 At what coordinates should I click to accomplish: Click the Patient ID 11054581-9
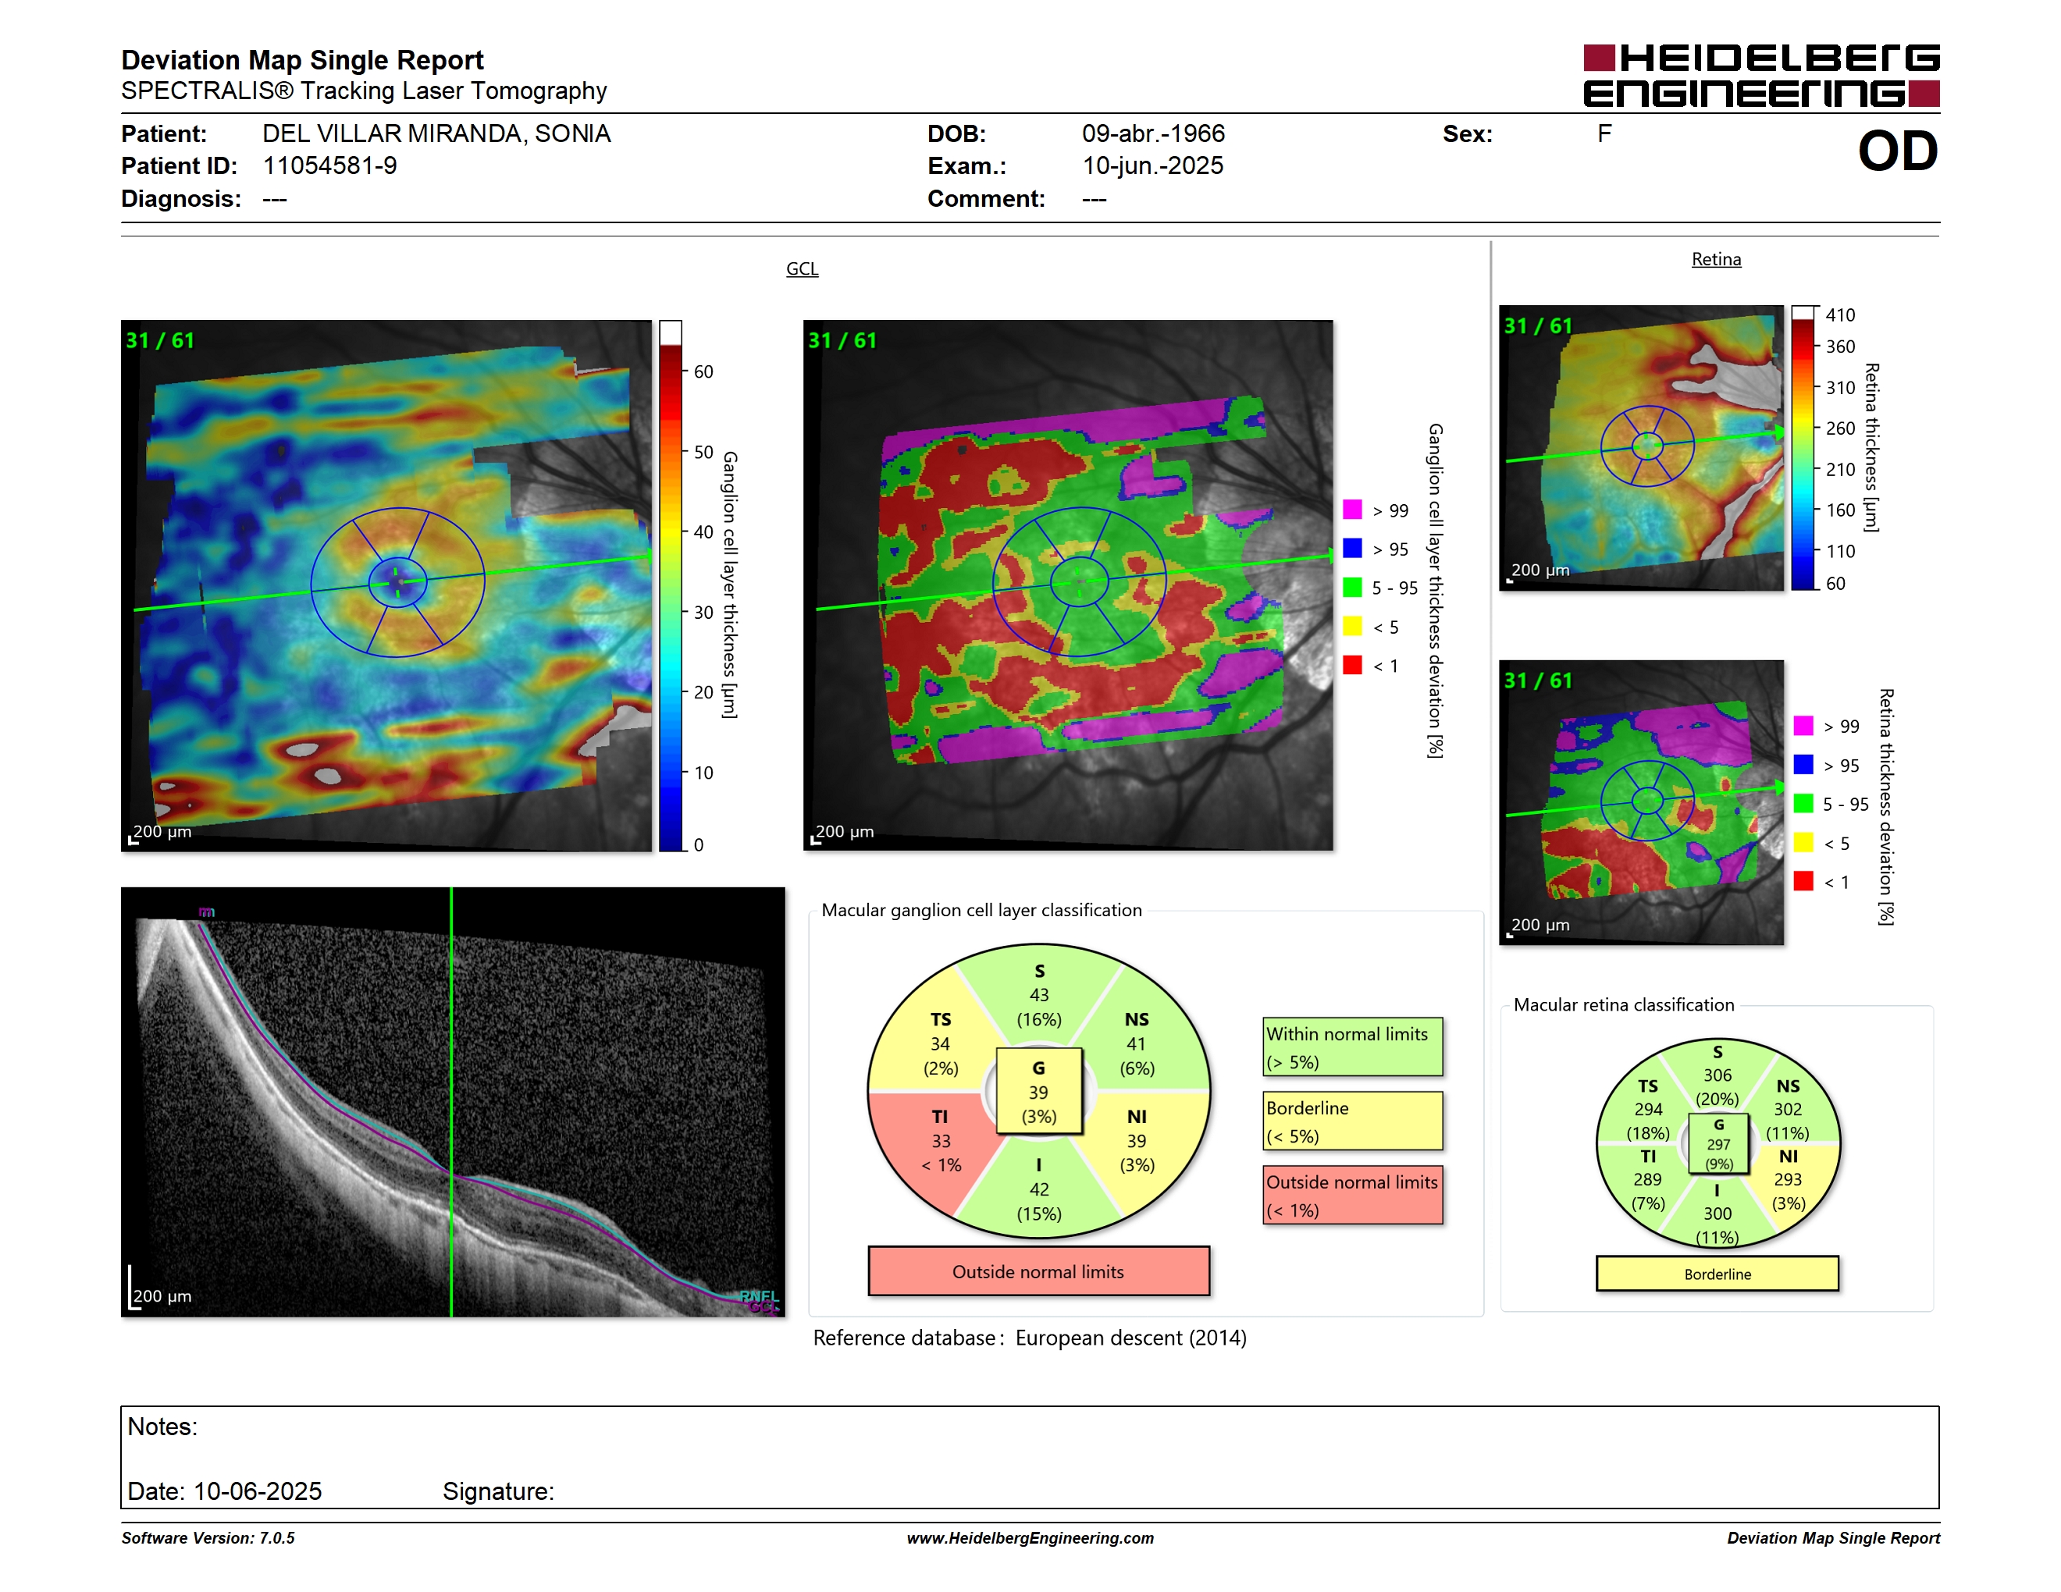(x=329, y=166)
